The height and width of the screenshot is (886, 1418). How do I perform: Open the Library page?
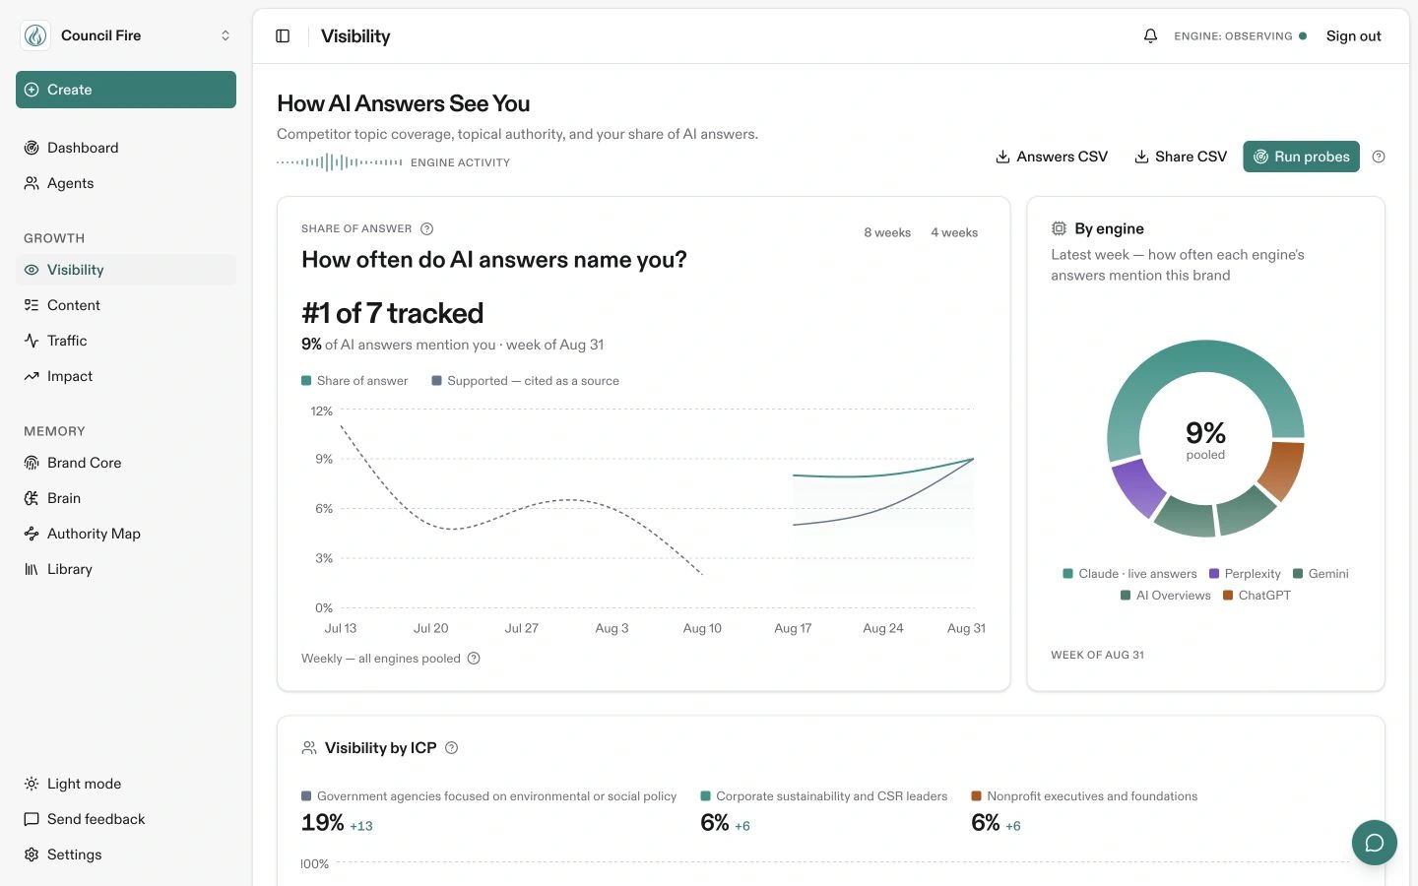click(x=126, y=569)
